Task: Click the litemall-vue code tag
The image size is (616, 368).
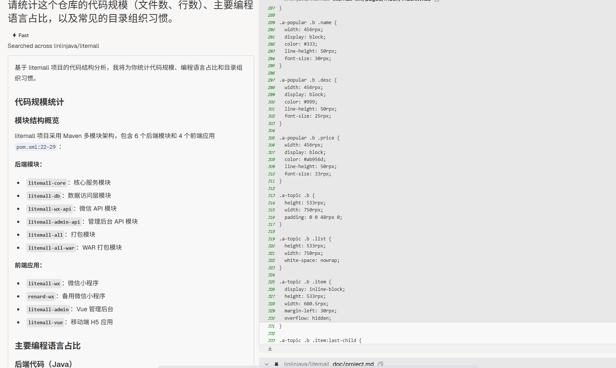Action: (x=45, y=322)
